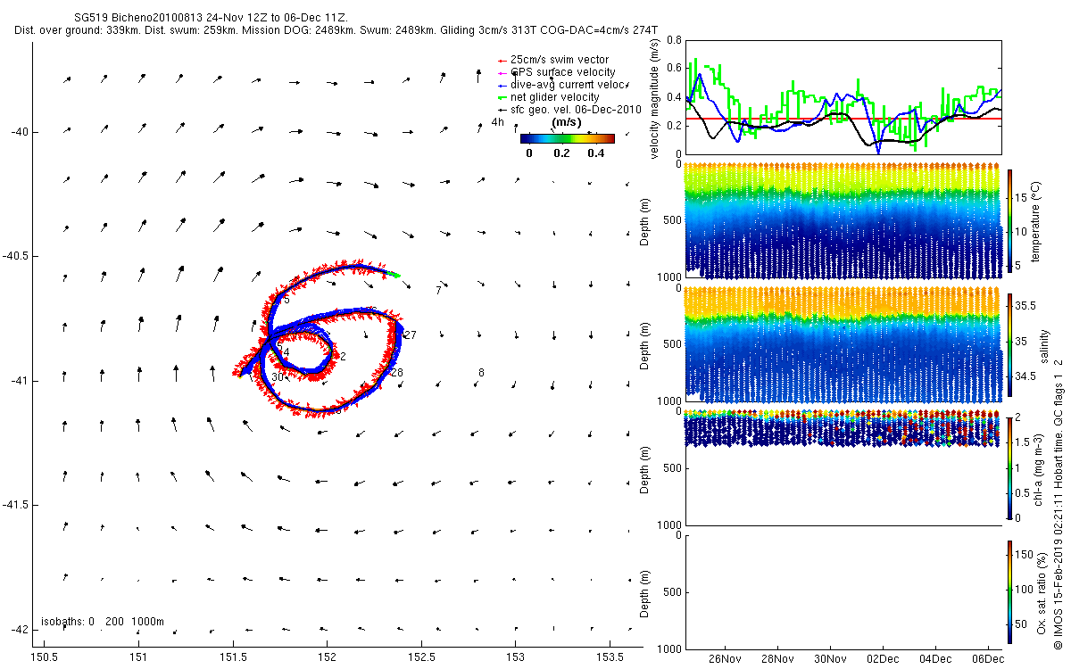This screenshot has height=669, width=1071.
Task: Click the '26Nov' date tick
Action: tap(724, 659)
